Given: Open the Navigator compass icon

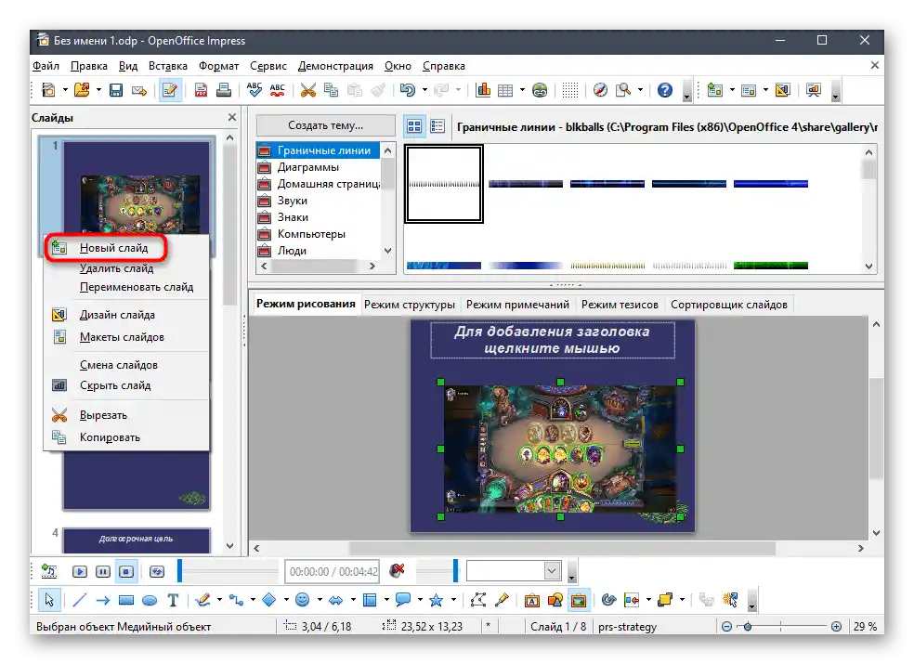Looking at the screenshot, I should [600, 90].
